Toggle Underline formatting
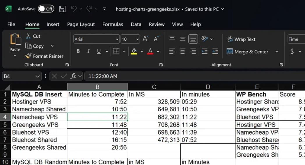 pyautogui.click(x=99, y=51)
